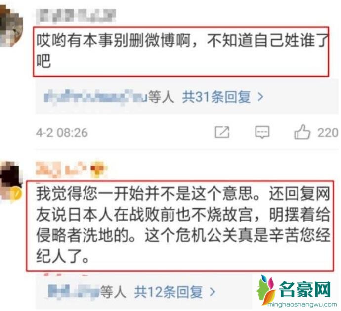This screenshot has width=341, height=311.
Task: Open the second commenter's blurred username
Action: tap(62, 169)
